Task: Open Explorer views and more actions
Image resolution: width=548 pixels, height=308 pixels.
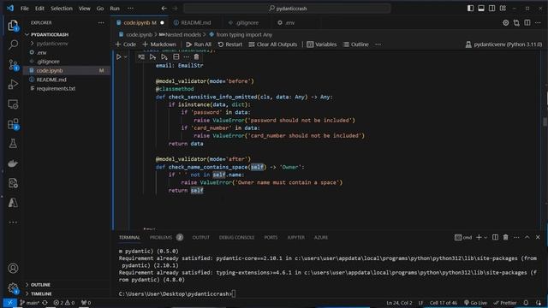Action: pyautogui.click(x=101, y=23)
